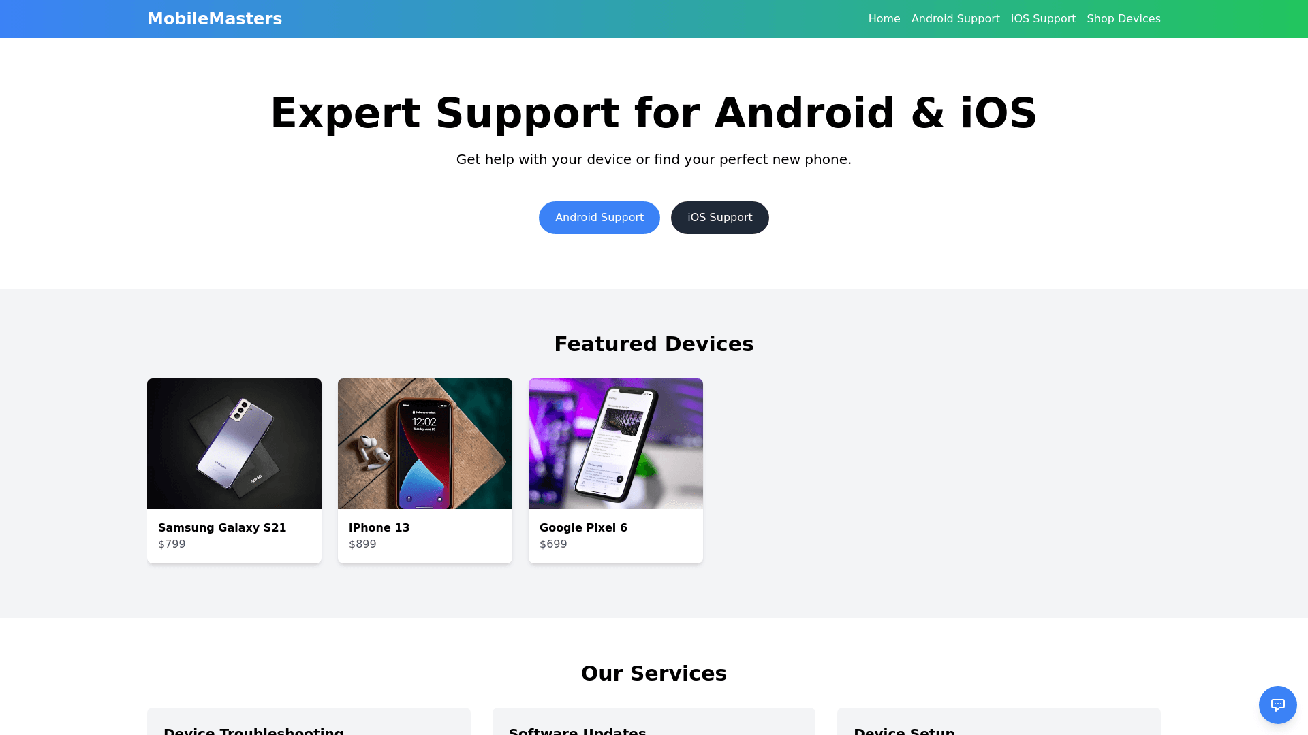Select the Samsung Galaxy S21 photo
Viewport: 1308px width, 735px height.
point(234,444)
